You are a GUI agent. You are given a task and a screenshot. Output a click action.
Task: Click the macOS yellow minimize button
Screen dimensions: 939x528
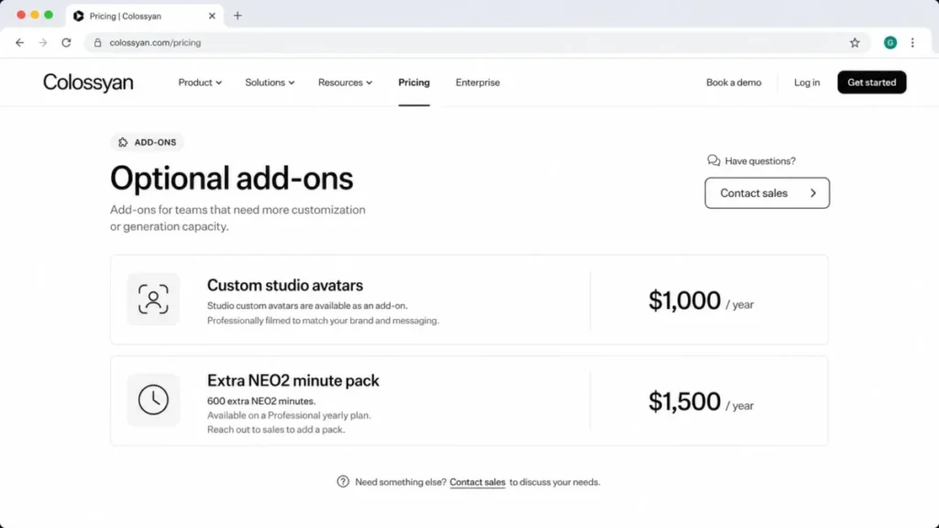(x=35, y=15)
